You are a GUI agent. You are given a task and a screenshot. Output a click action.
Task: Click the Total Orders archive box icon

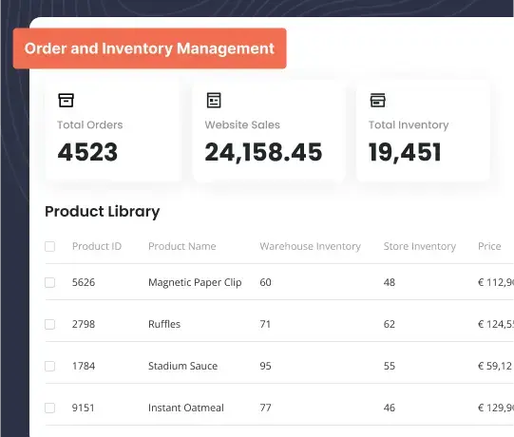[x=66, y=101]
